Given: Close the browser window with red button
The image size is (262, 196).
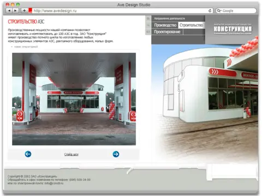Looking at the screenshot, I should [8, 5].
